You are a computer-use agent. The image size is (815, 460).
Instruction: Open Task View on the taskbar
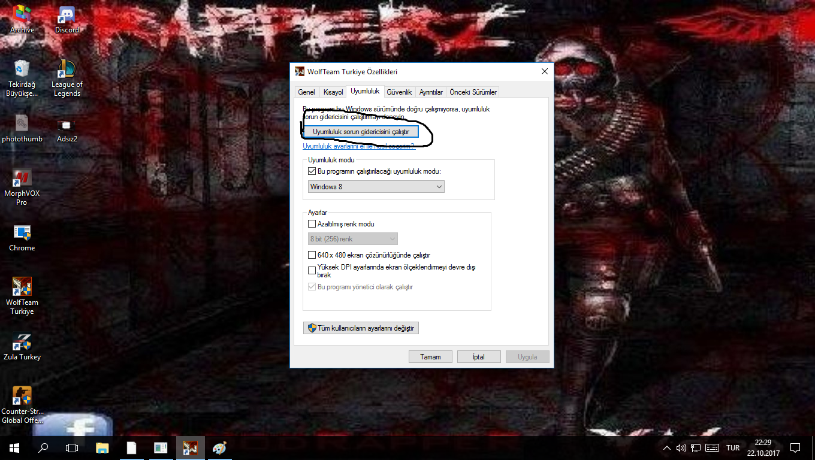72,447
